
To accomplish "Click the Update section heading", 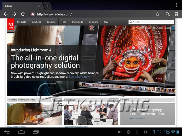I will 126,100.
